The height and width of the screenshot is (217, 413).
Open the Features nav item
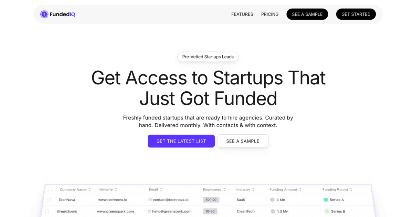click(242, 14)
